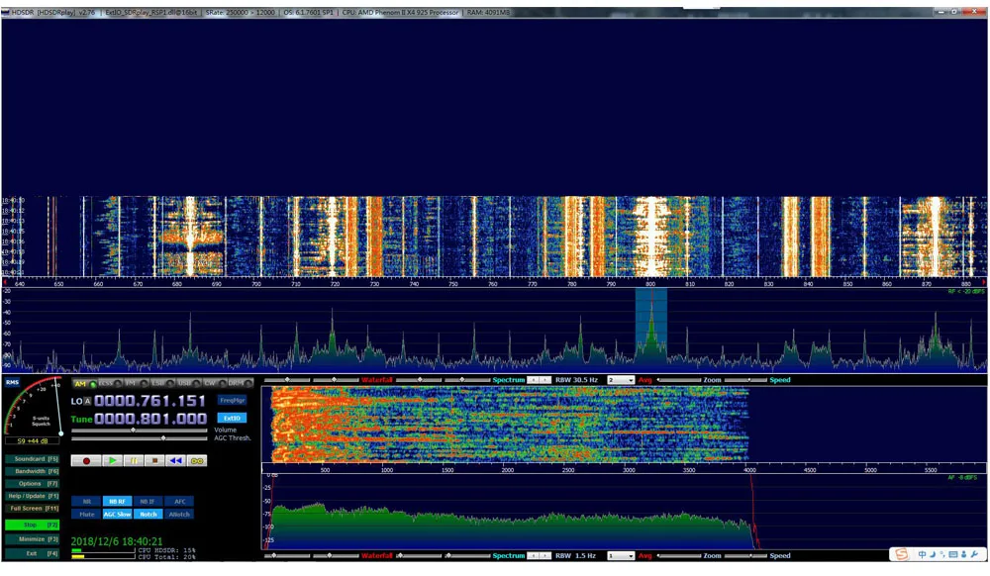Turn off the Notch filter
The image size is (990, 576).
click(x=148, y=515)
